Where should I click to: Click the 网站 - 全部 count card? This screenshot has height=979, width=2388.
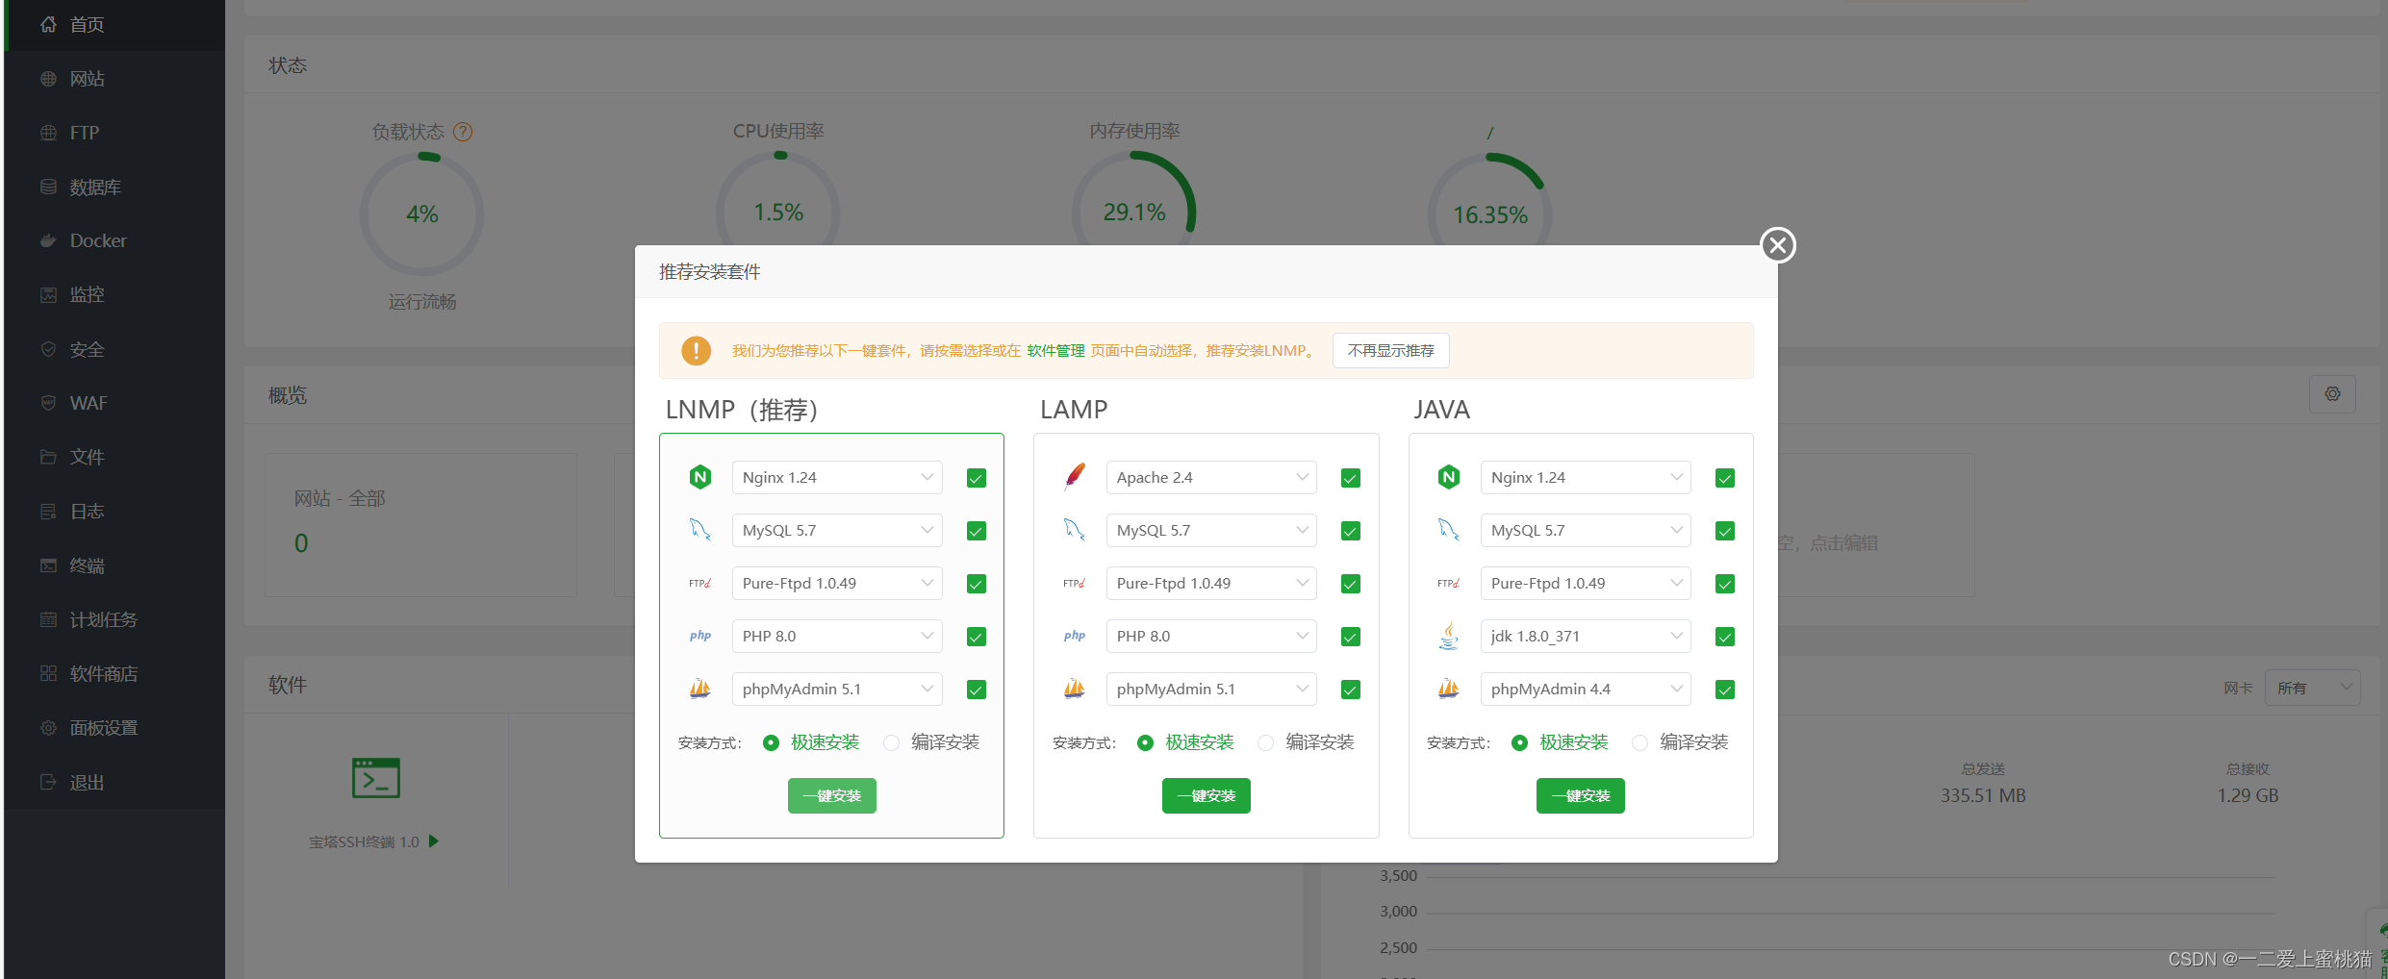(421, 524)
